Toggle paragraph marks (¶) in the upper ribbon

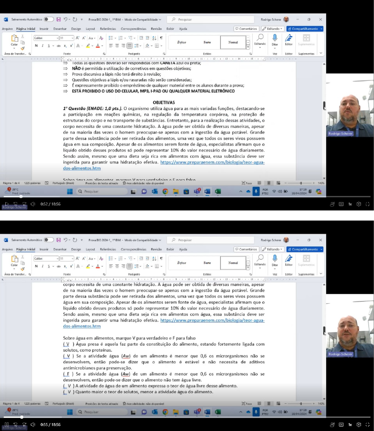tap(161, 38)
